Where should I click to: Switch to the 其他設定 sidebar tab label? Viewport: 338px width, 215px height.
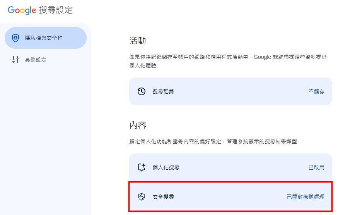click(x=36, y=60)
